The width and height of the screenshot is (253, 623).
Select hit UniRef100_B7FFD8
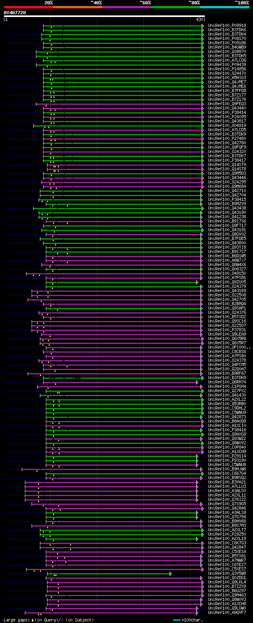coord(227,91)
